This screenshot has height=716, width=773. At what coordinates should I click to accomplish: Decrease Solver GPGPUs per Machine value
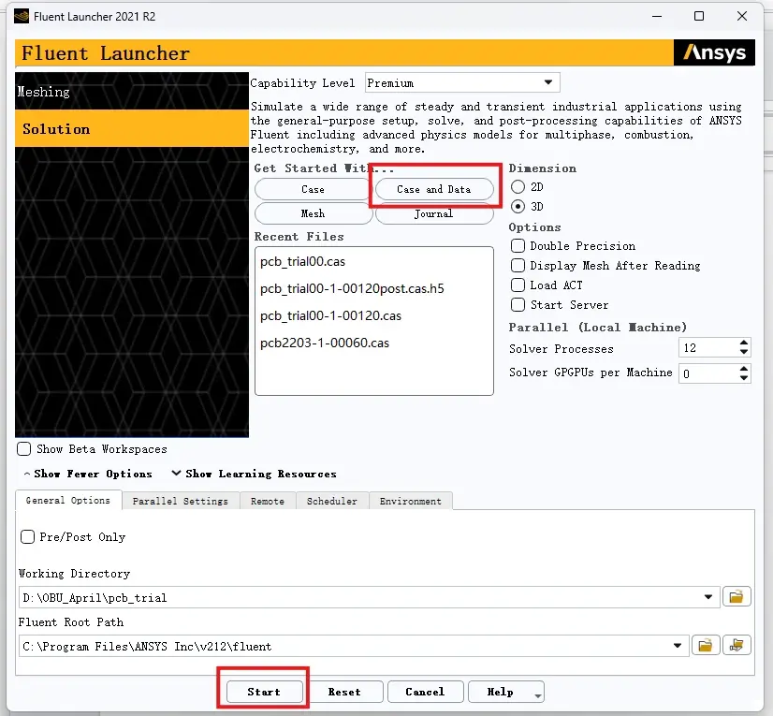744,378
